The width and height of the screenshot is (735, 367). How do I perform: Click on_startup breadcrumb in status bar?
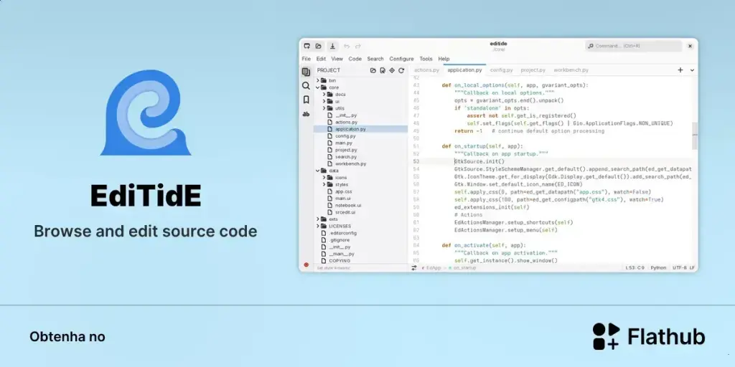click(x=464, y=268)
